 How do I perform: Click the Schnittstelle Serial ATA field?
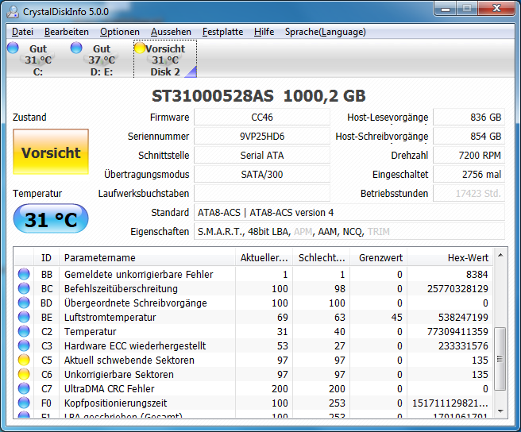[262, 155]
